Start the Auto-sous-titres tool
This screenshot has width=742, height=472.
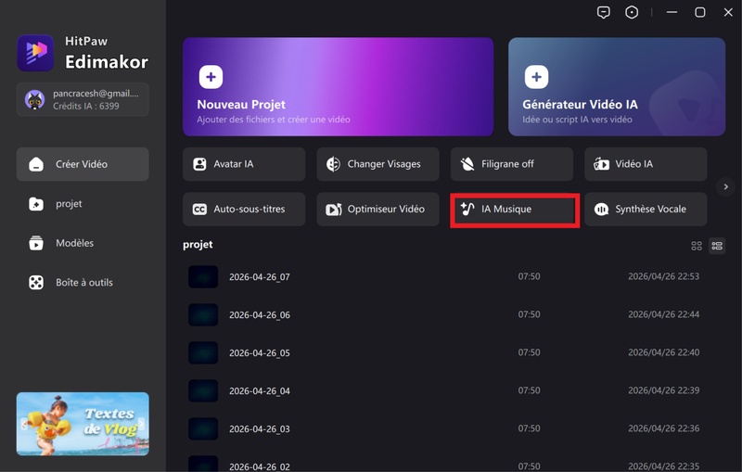[244, 209]
